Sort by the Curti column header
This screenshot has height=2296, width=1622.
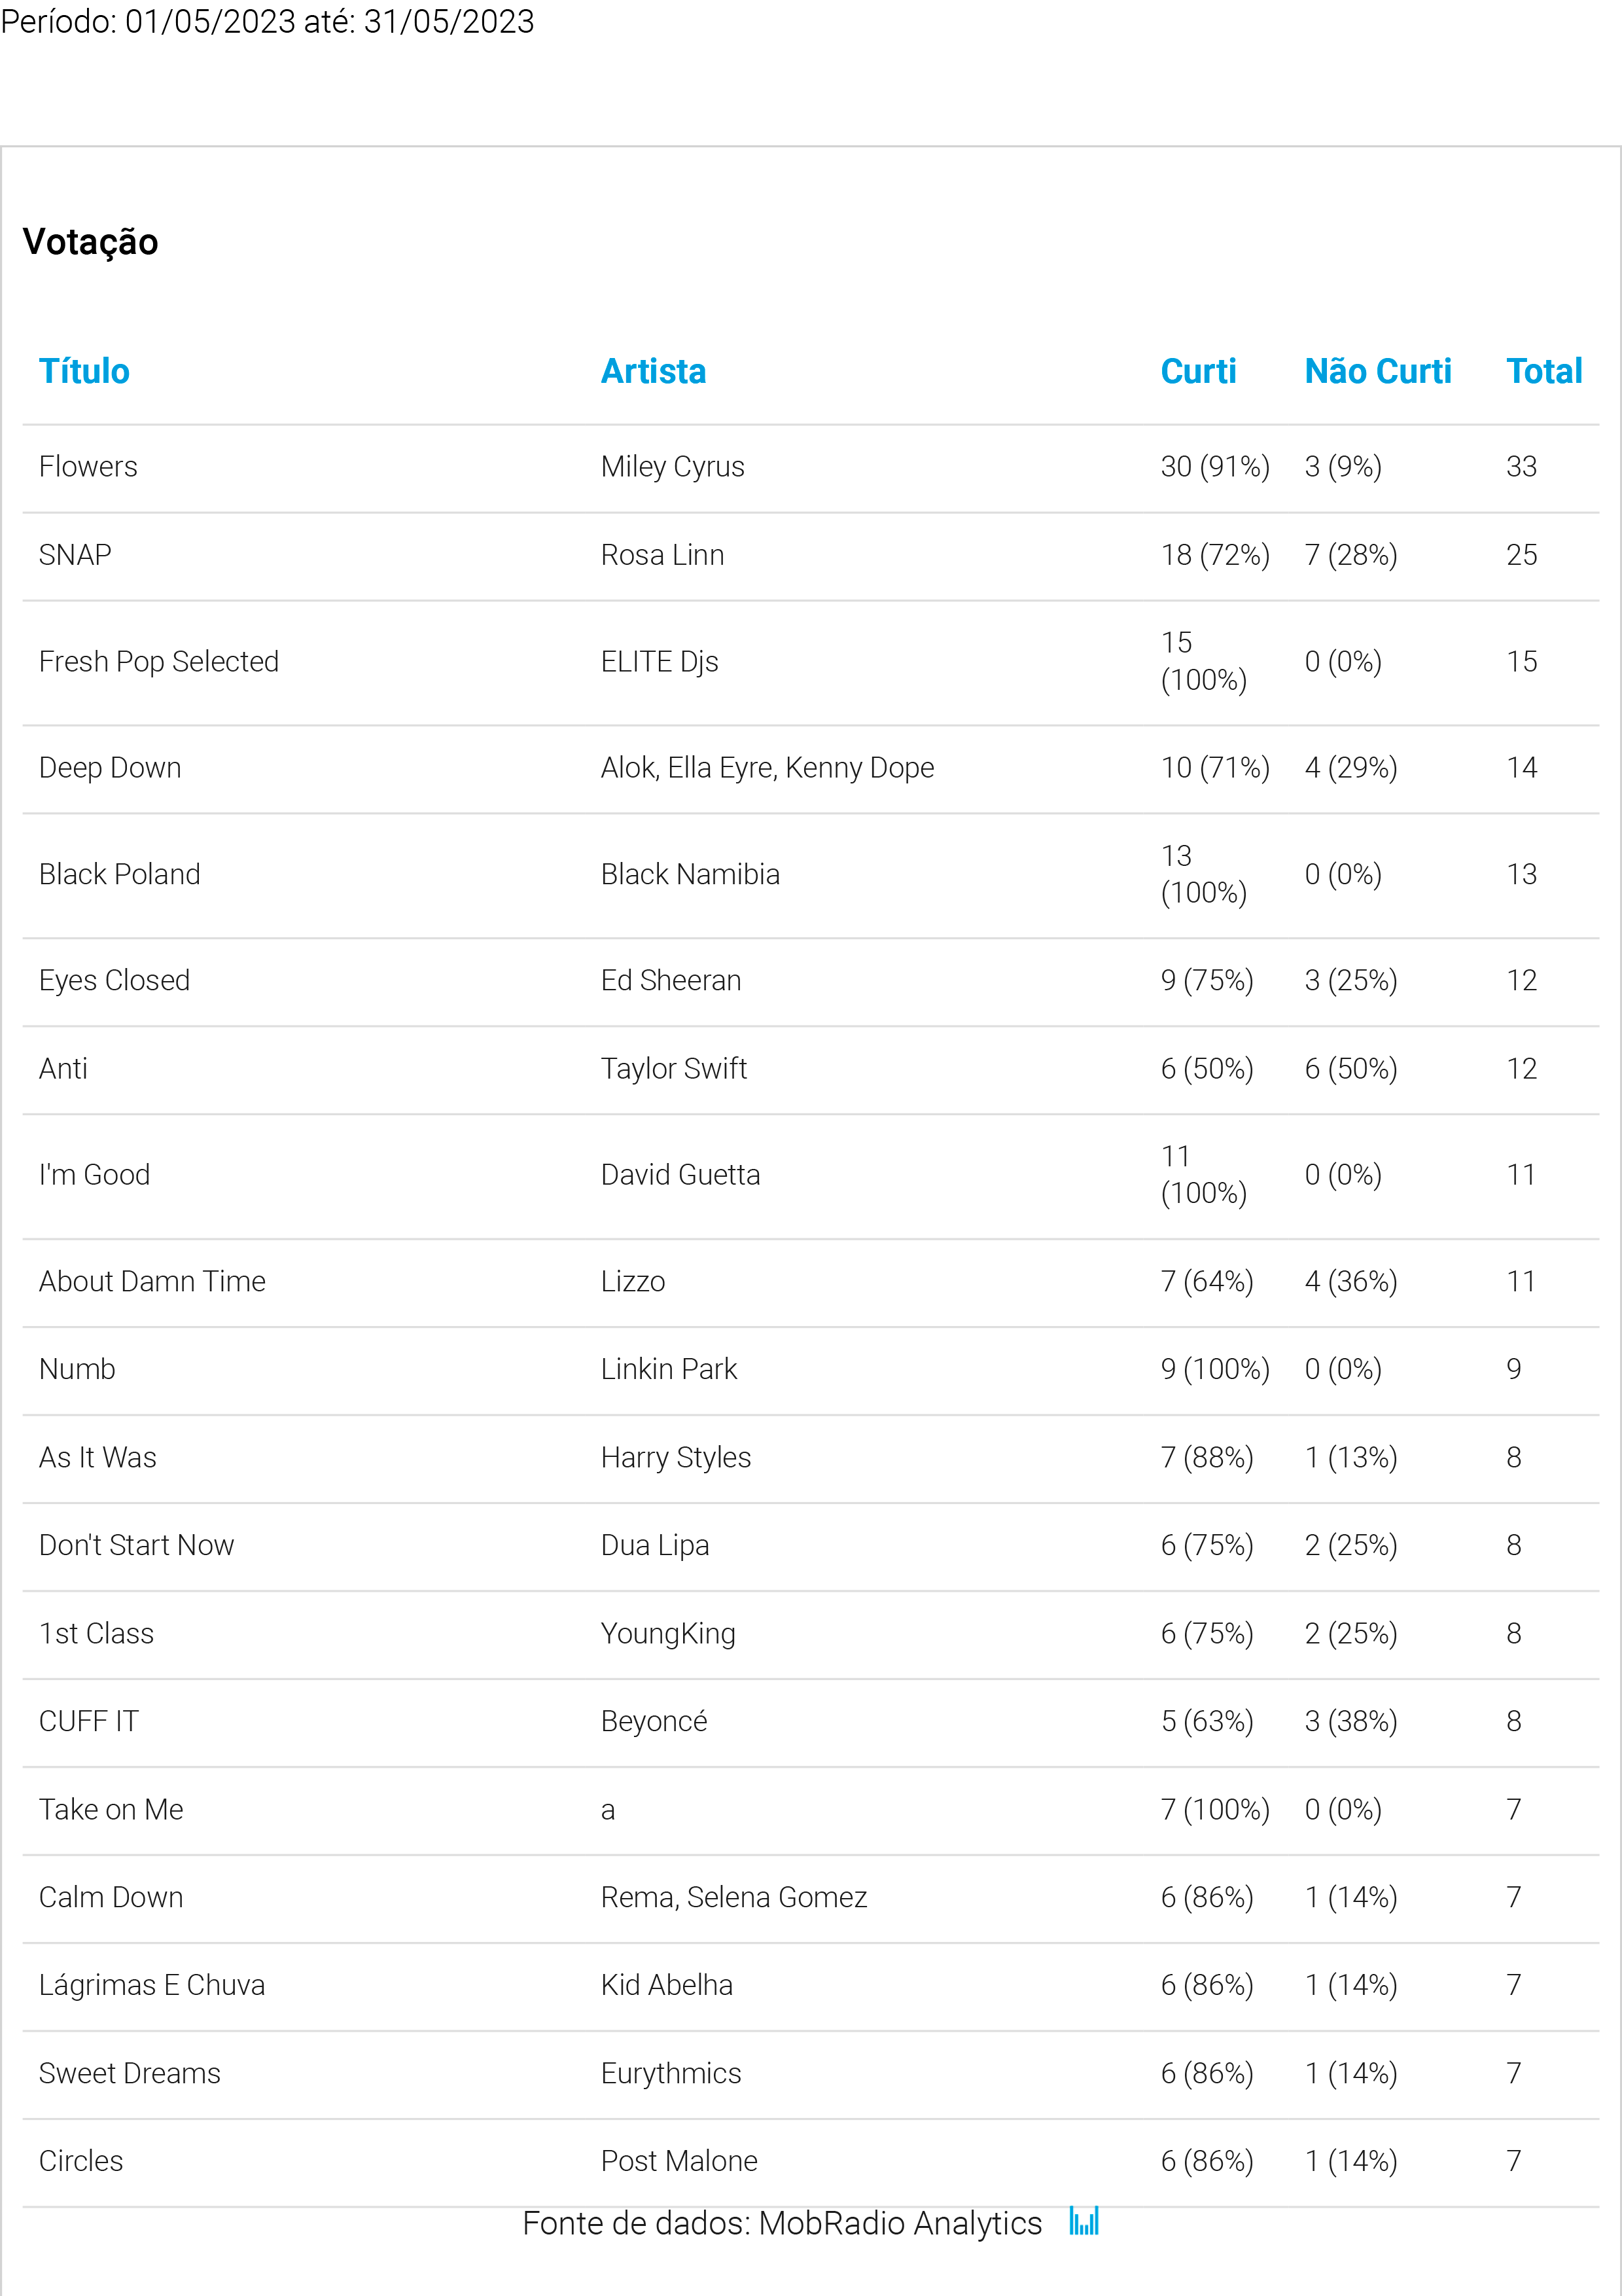[1197, 372]
